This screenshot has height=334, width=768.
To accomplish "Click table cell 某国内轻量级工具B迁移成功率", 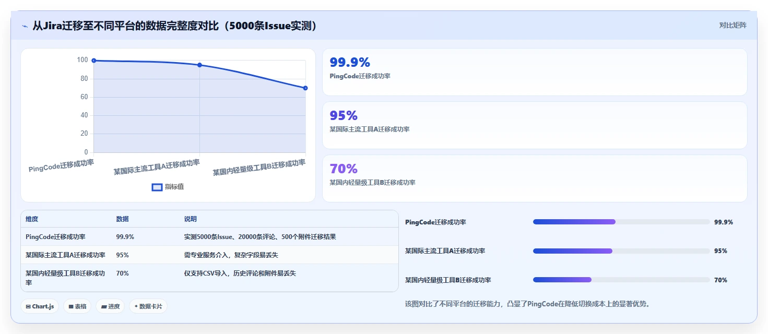I will 65,278.
